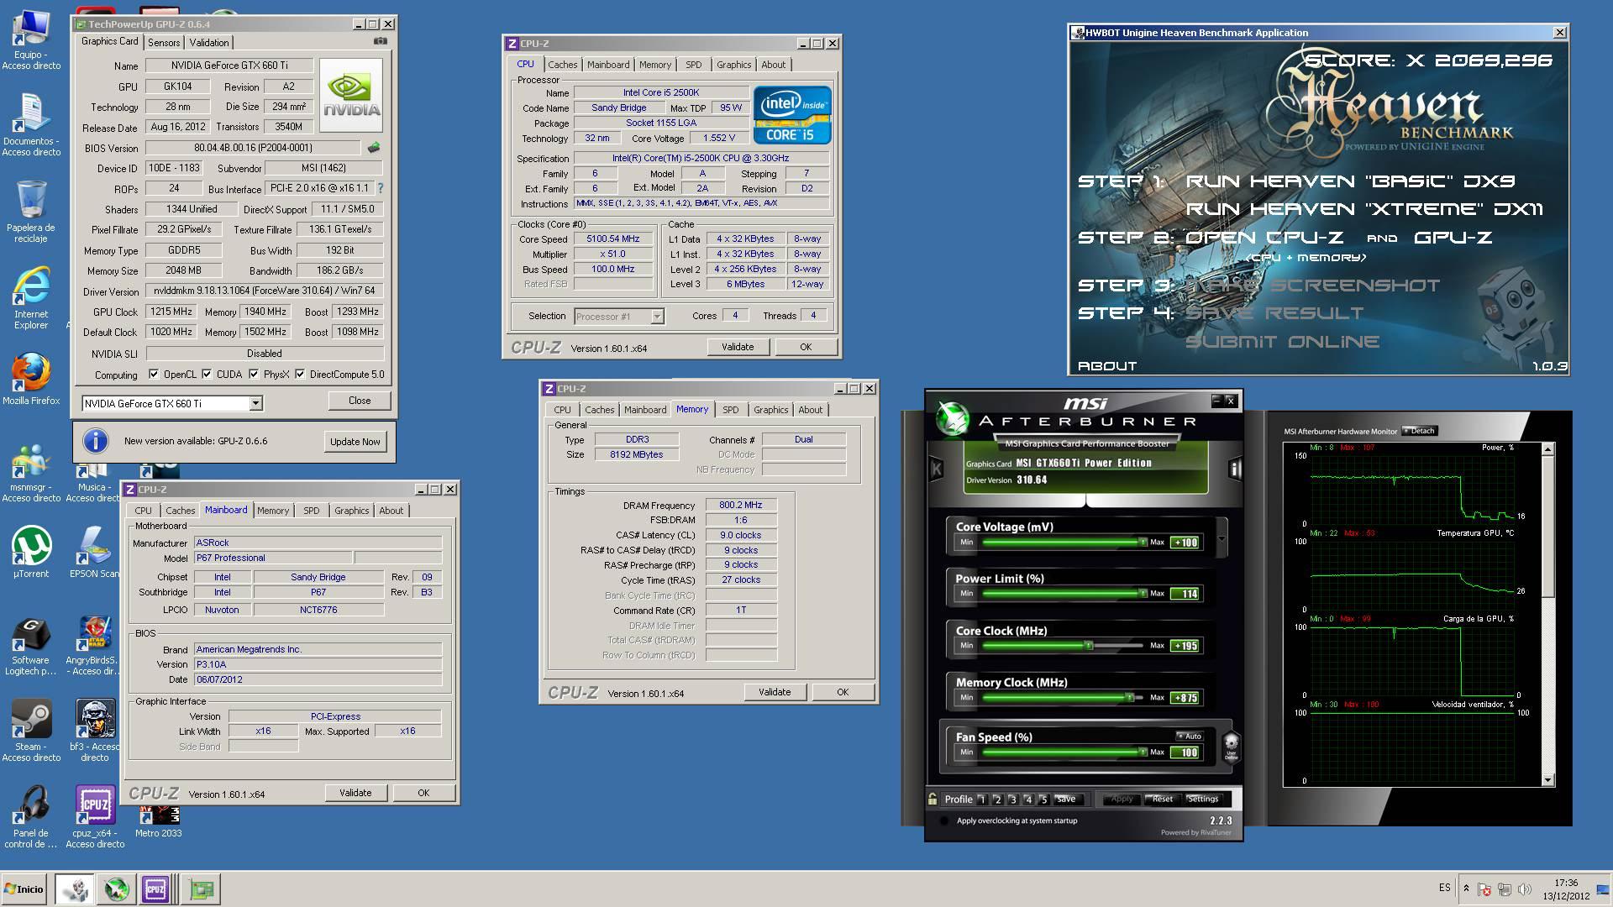Image resolution: width=1613 pixels, height=907 pixels.
Task: Click the NVIDIA logo in GPU-Z
Action: [x=351, y=95]
